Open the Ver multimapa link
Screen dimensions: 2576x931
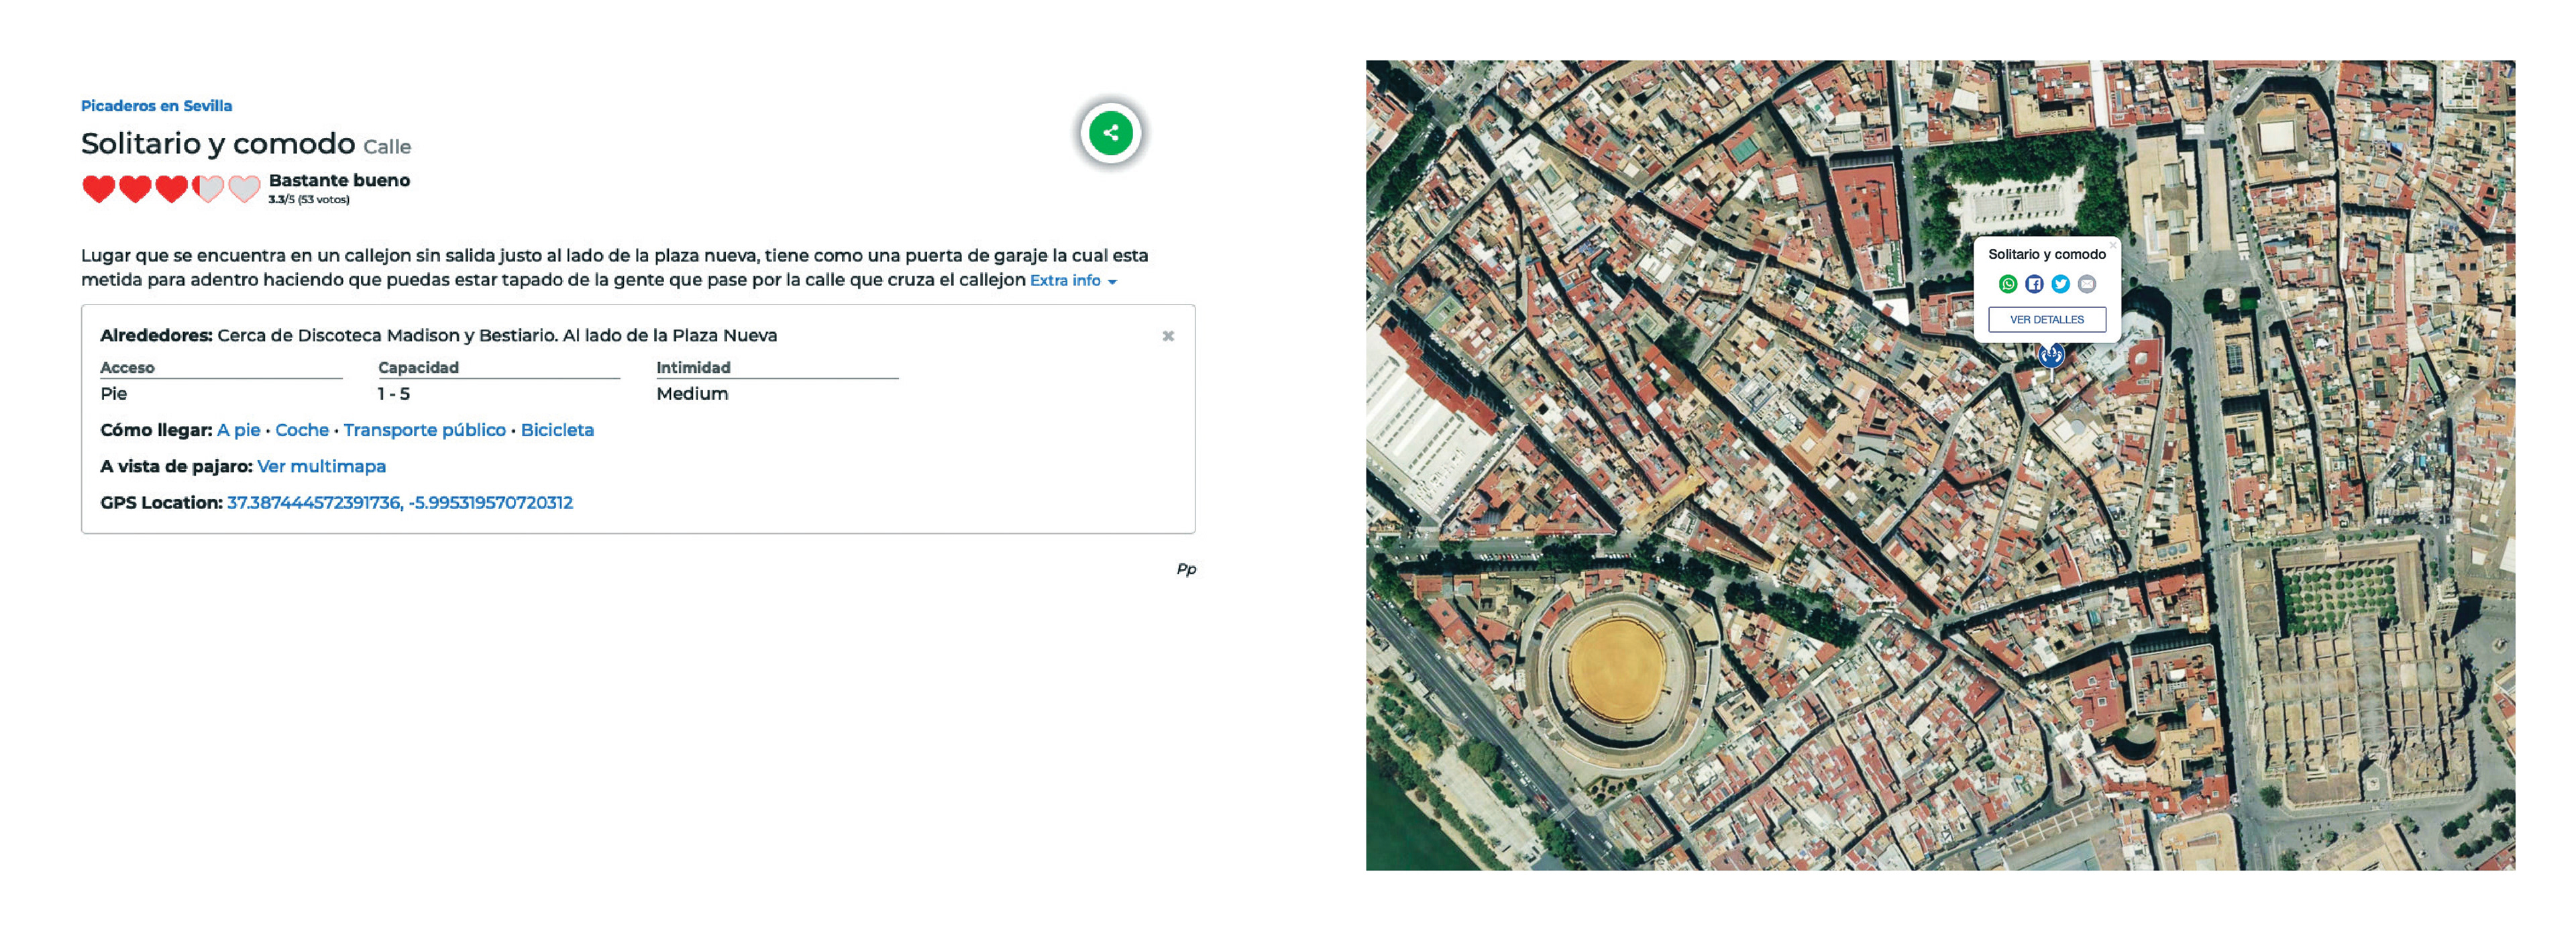(321, 466)
